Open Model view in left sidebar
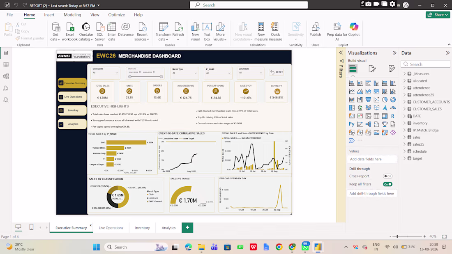 tap(6, 76)
